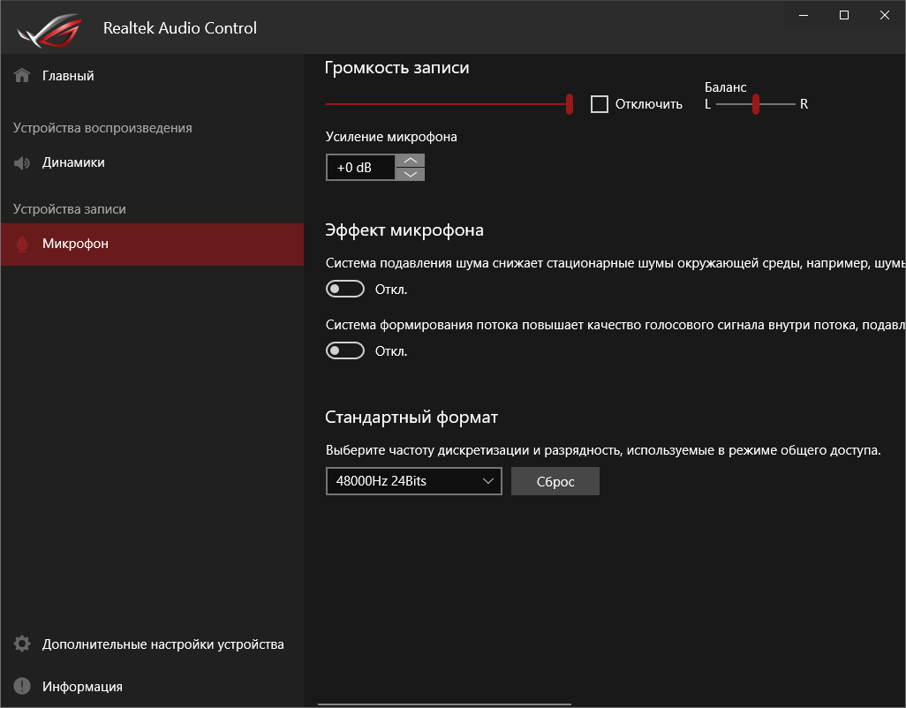Click the Информация info icon
This screenshot has height=708, width=906.
21,686
